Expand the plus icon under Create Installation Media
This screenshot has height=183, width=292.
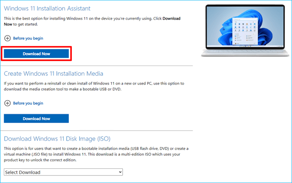[8, 103]
